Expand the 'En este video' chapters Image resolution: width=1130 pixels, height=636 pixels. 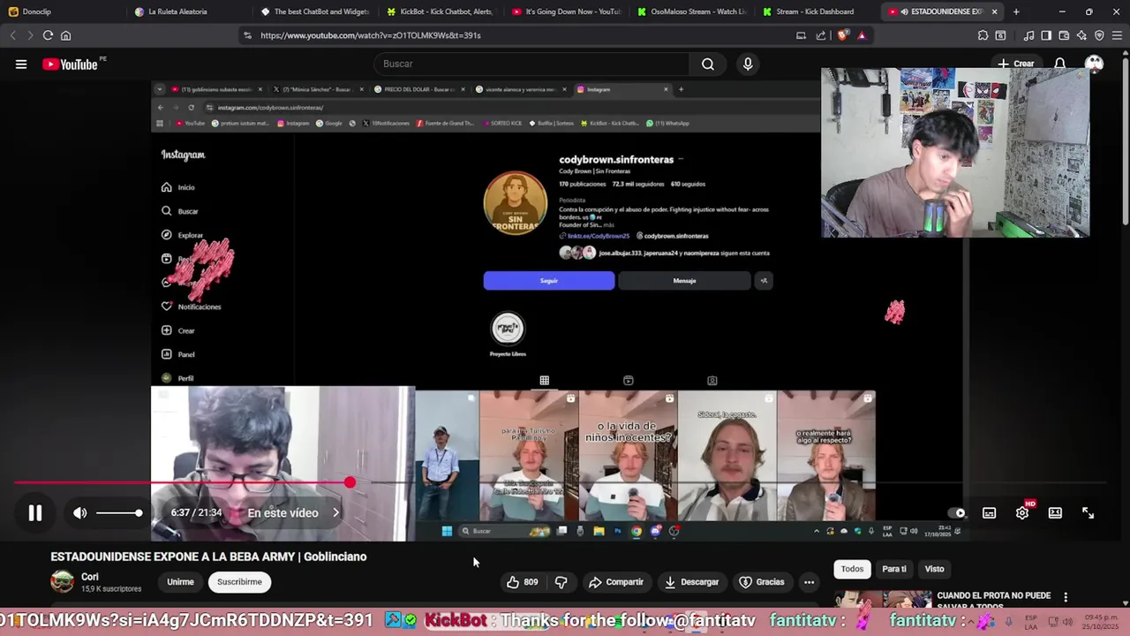[293, 513]
